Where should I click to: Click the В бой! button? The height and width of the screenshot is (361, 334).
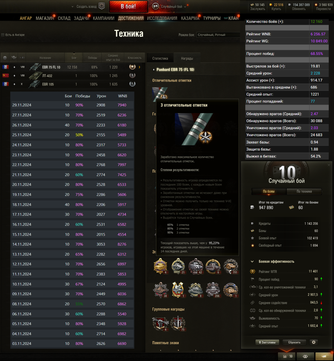point(128,6)
